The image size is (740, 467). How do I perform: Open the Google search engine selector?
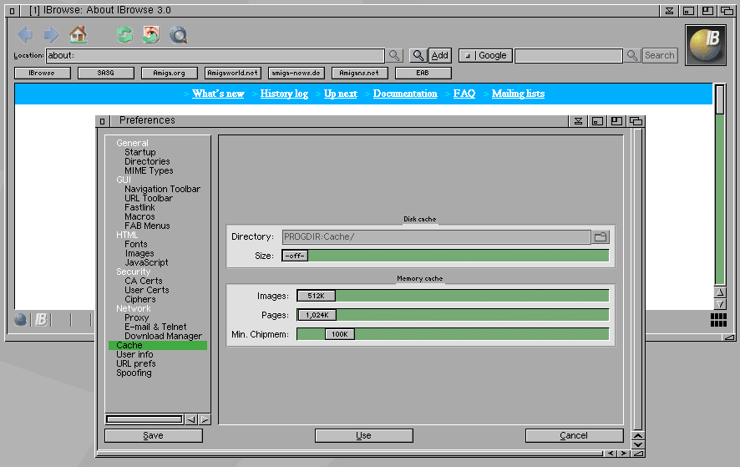[x=485, y=55]
